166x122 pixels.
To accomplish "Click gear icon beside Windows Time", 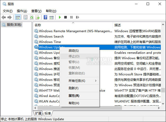I will [36, 42].
